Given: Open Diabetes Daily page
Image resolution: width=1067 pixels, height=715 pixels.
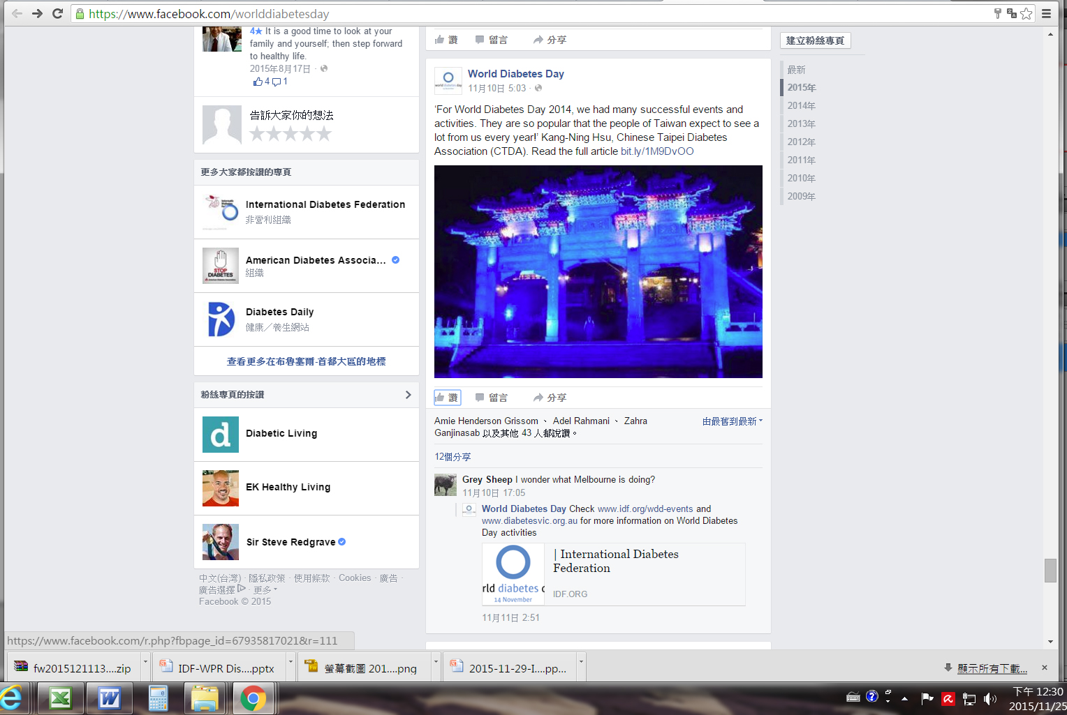Looking at the screenshot, I should coord(279,312).
